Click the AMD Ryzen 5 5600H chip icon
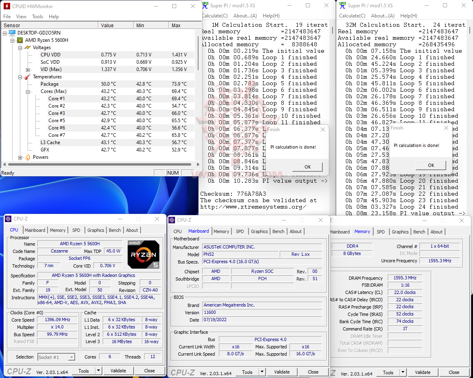Image resolution: width=473 pixels, height=378 pixels. pos(20,40)
